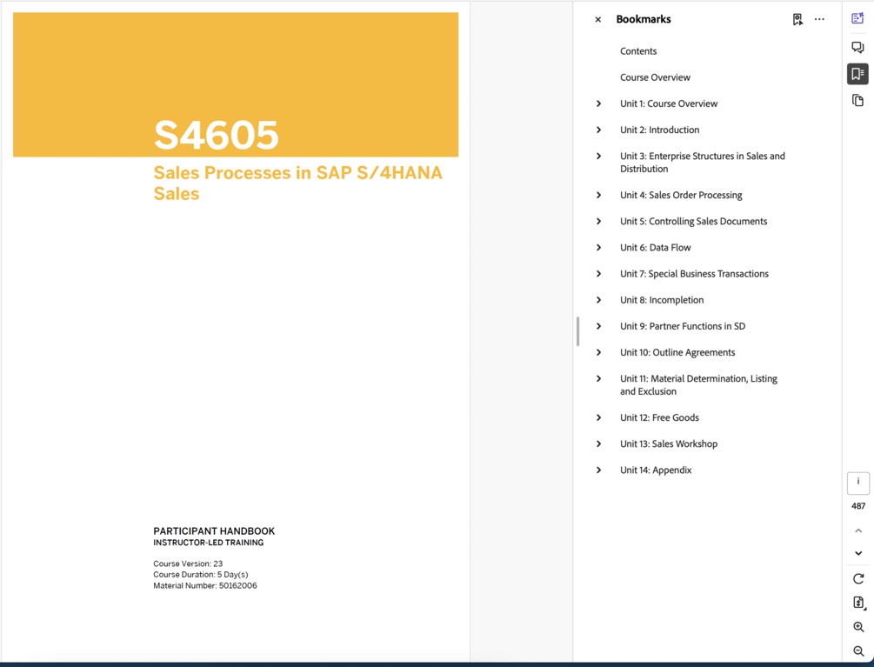Close the Bookmarks panel
Viewport: 874px width, 667px height.
tap(597, 19)
